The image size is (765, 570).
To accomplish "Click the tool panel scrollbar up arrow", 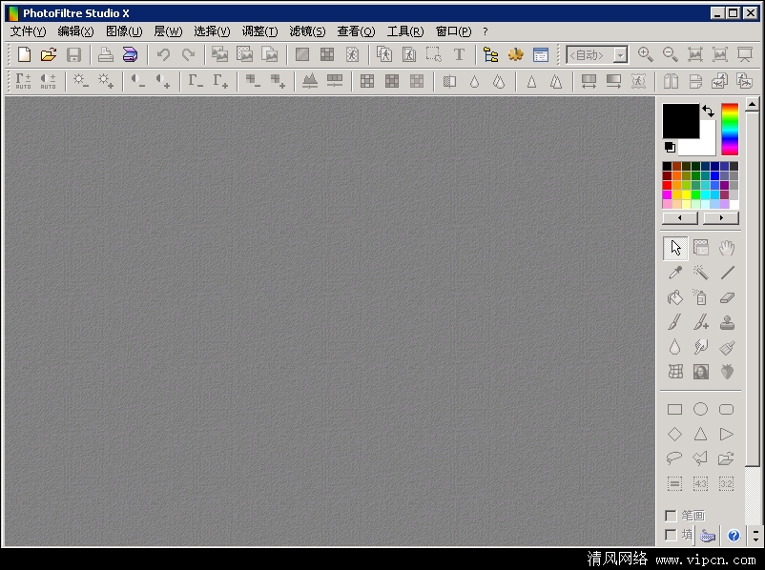I will [753, 104].
